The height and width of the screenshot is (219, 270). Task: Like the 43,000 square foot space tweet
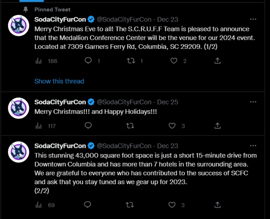pos(172,205)
